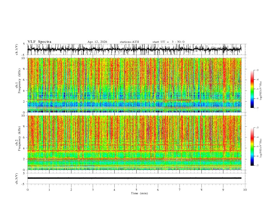Click time axis tick label "7"
Viewport: 276px width, 213px height.
[180, 190]
